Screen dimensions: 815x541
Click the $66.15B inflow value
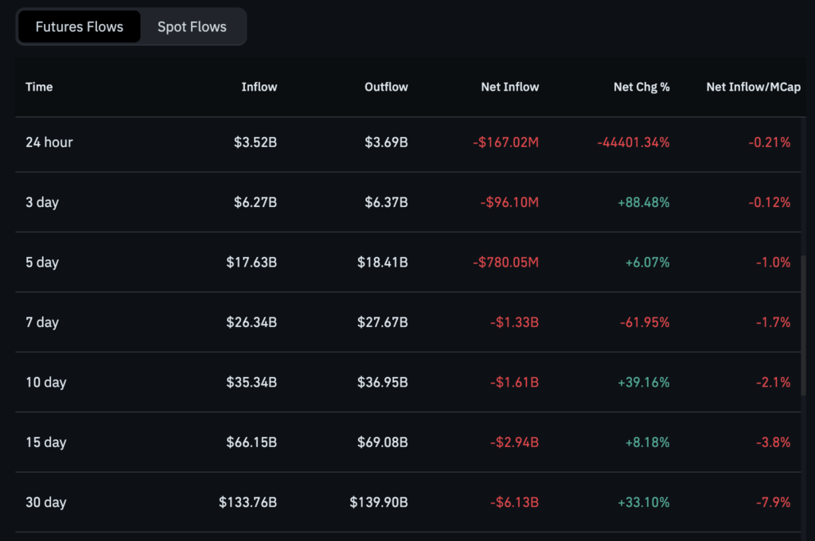click(252, 442)
